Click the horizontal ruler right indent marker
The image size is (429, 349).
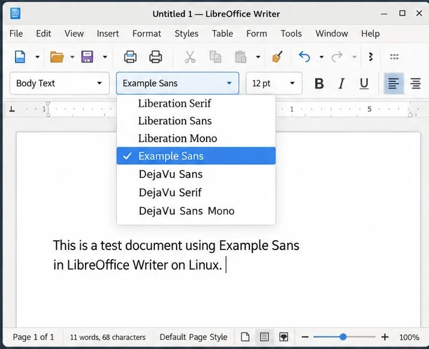pos(410,115)
